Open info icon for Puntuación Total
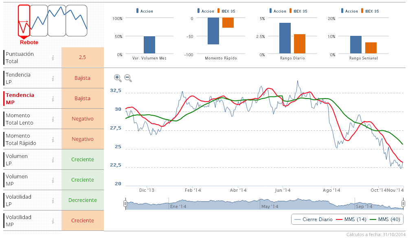The width and height of the screenshot is (408, 239). (53, 58)
